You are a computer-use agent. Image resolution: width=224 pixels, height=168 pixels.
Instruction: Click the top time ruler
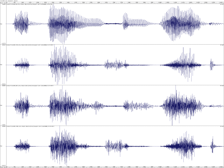115,3
